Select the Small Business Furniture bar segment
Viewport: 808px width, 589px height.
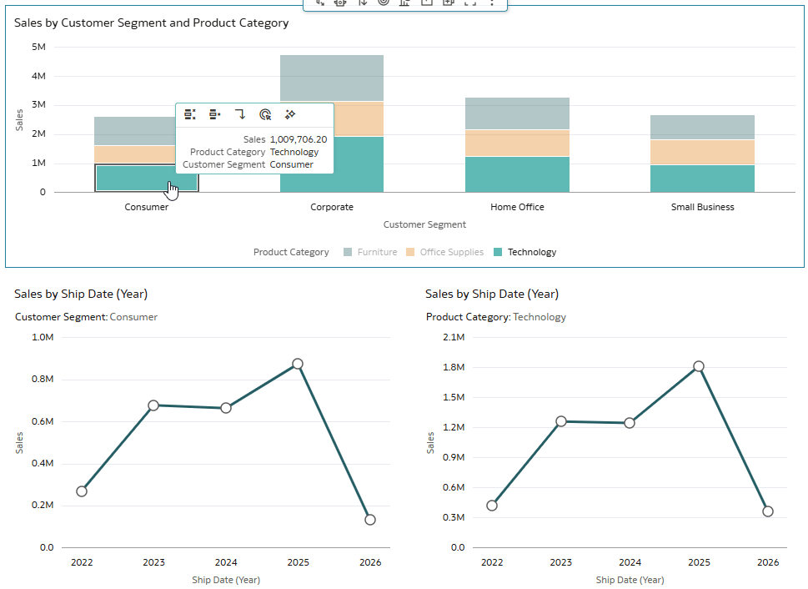702,128
